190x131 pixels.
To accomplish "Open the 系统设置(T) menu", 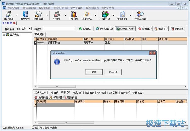I will tap(14, 8).
